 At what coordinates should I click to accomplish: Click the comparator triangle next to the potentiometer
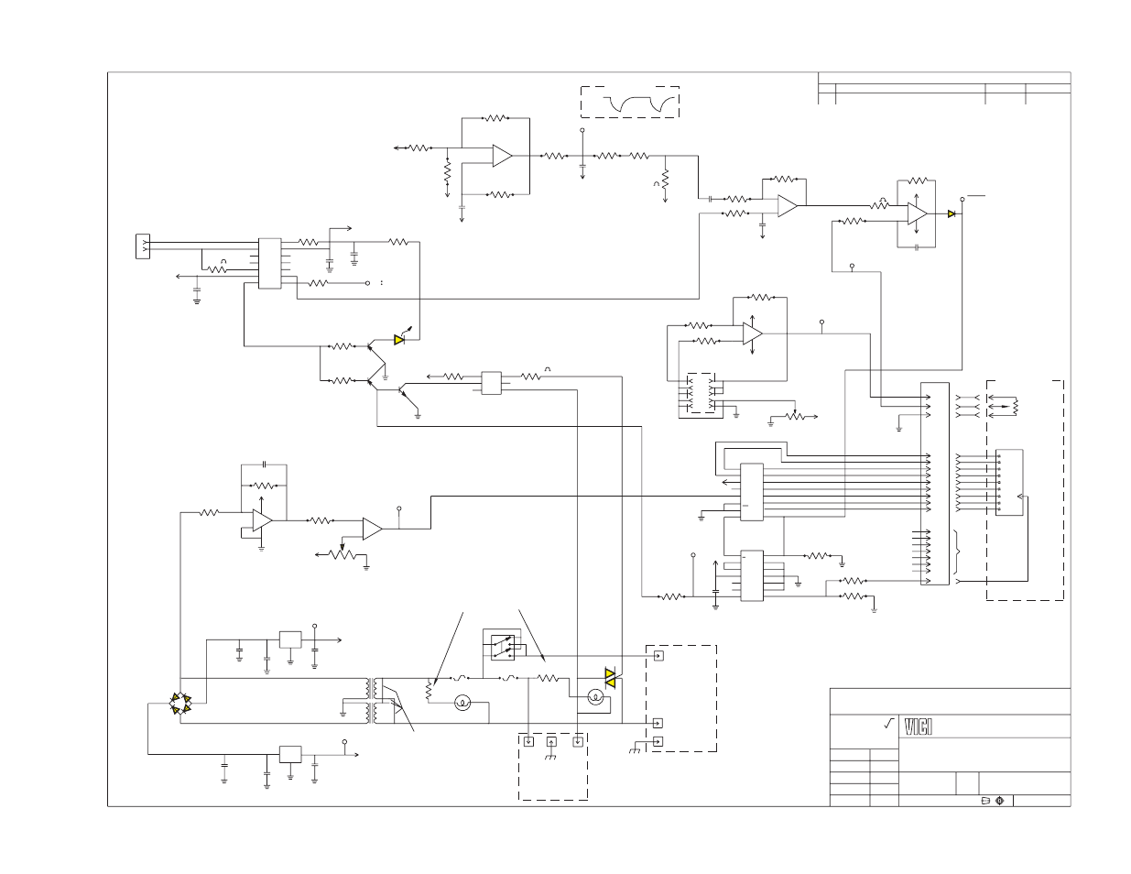pos(373,529)
